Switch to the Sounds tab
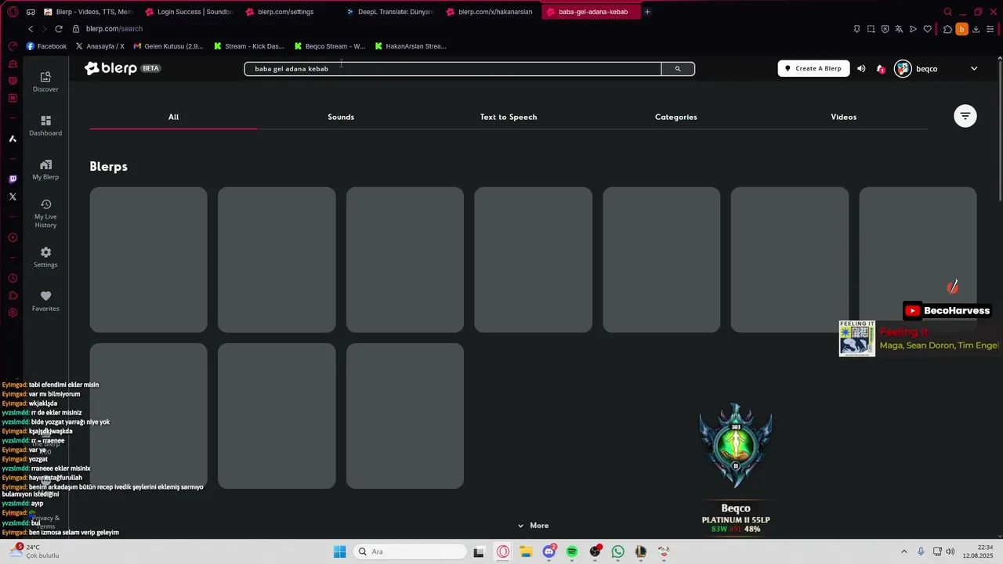 (x=341, y=117)
